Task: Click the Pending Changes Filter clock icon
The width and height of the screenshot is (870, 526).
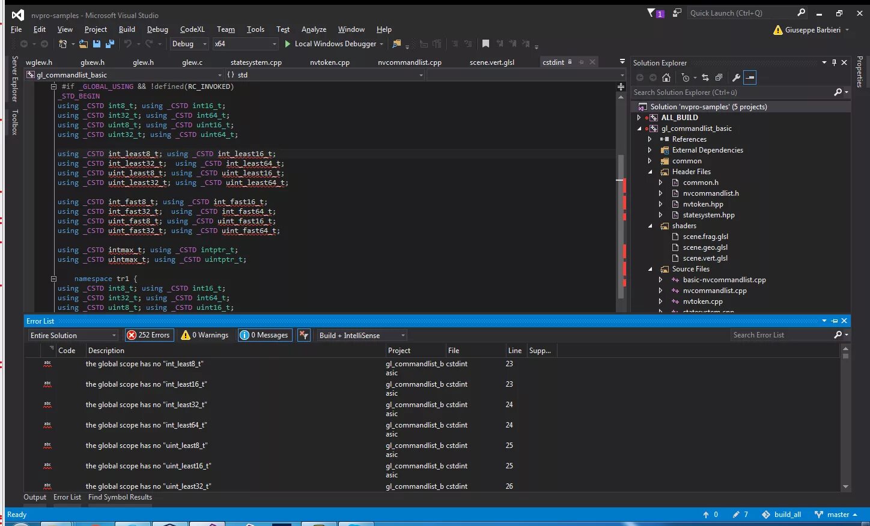Action: [686, 77]
